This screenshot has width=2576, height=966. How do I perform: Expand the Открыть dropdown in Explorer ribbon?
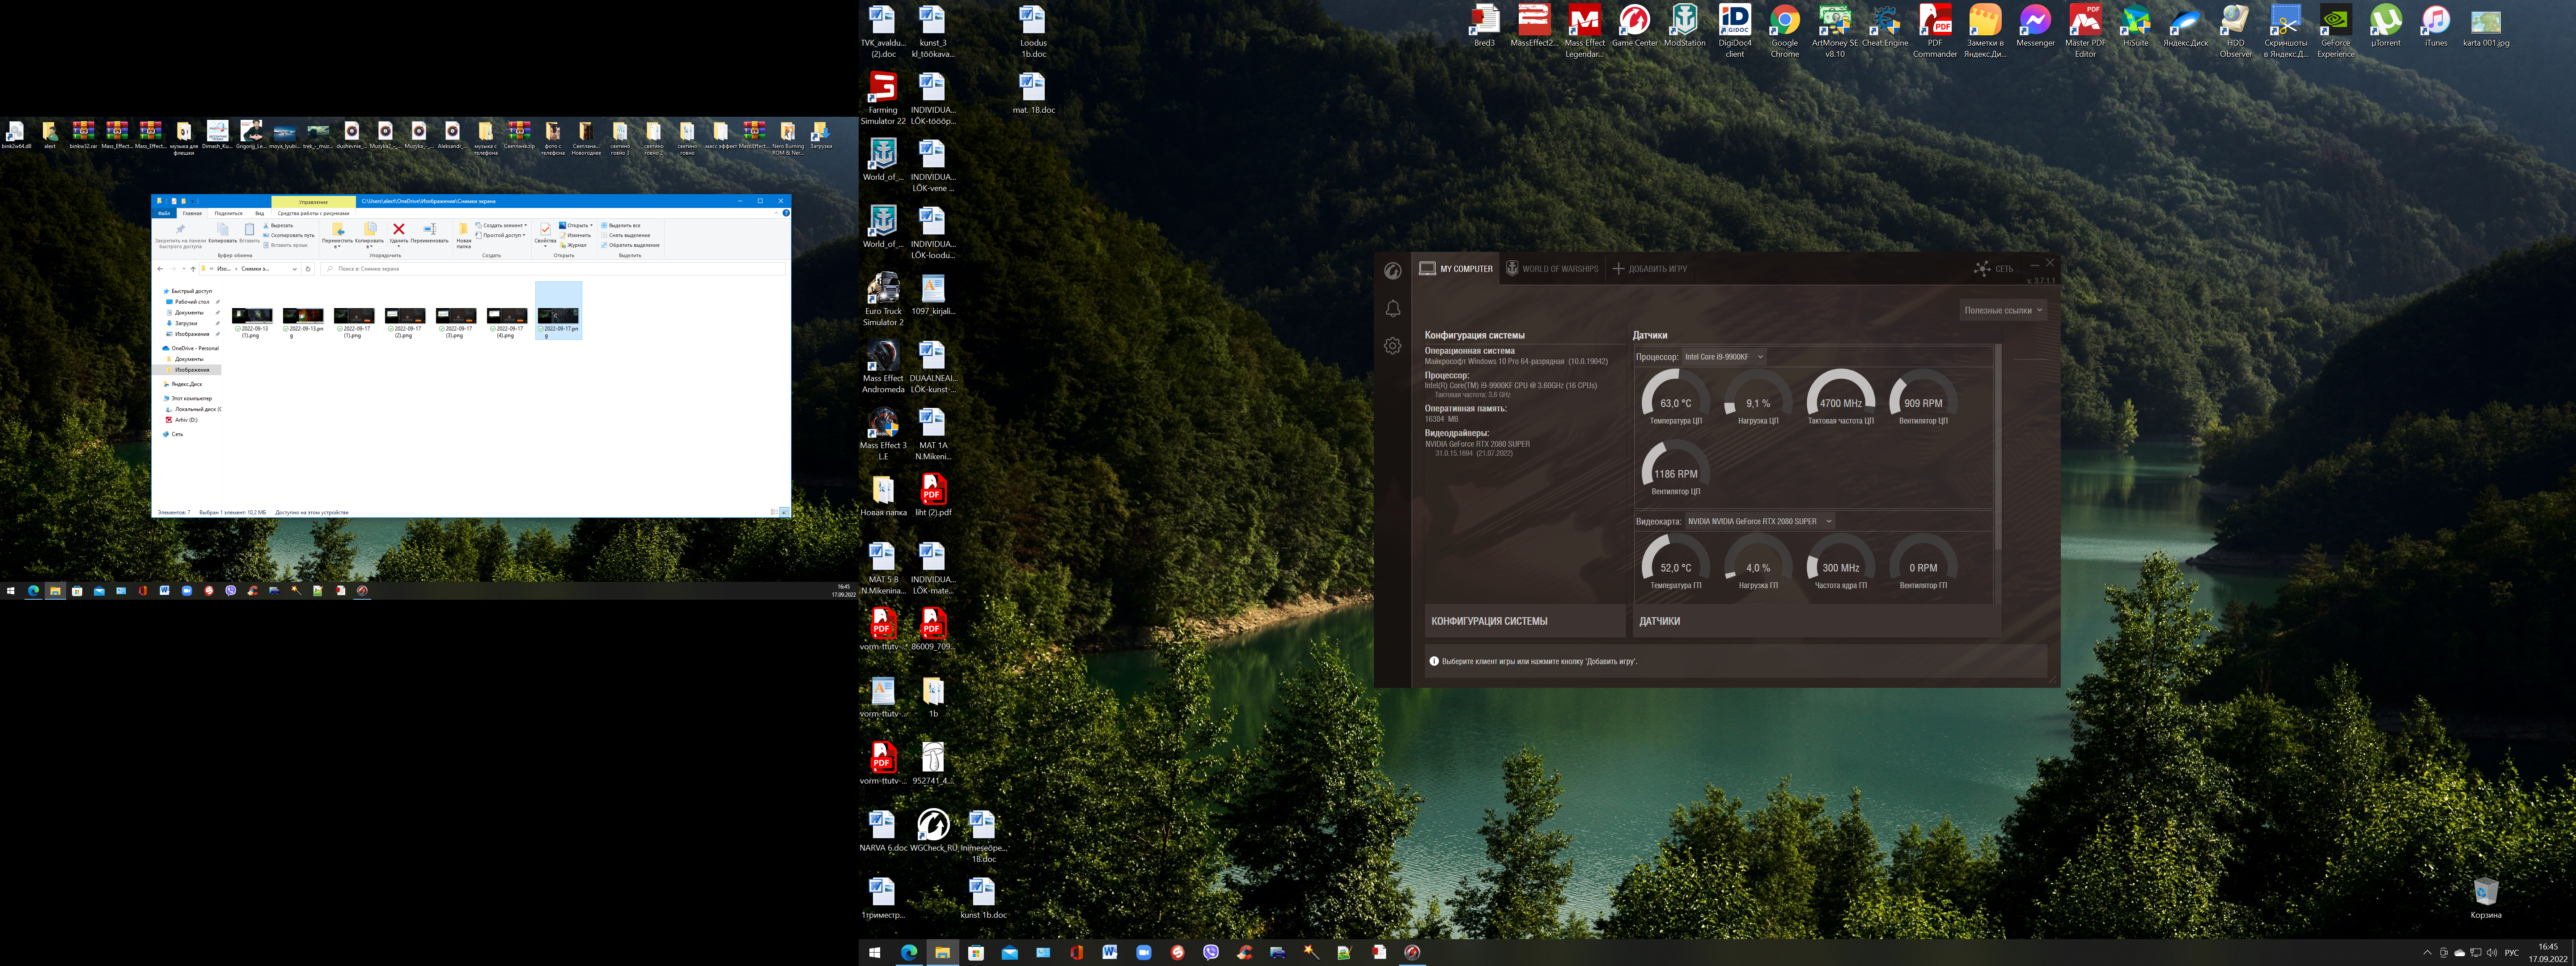575,226
